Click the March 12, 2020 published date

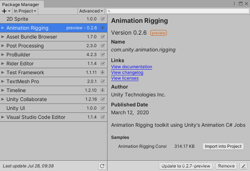(x=130, y=112)
